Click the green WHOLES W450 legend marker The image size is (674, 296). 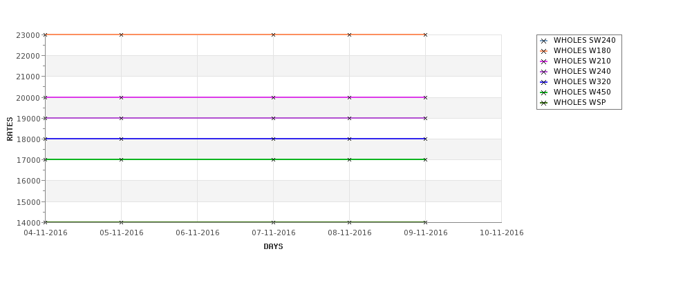pyautogui.click(x=544, y=92)
